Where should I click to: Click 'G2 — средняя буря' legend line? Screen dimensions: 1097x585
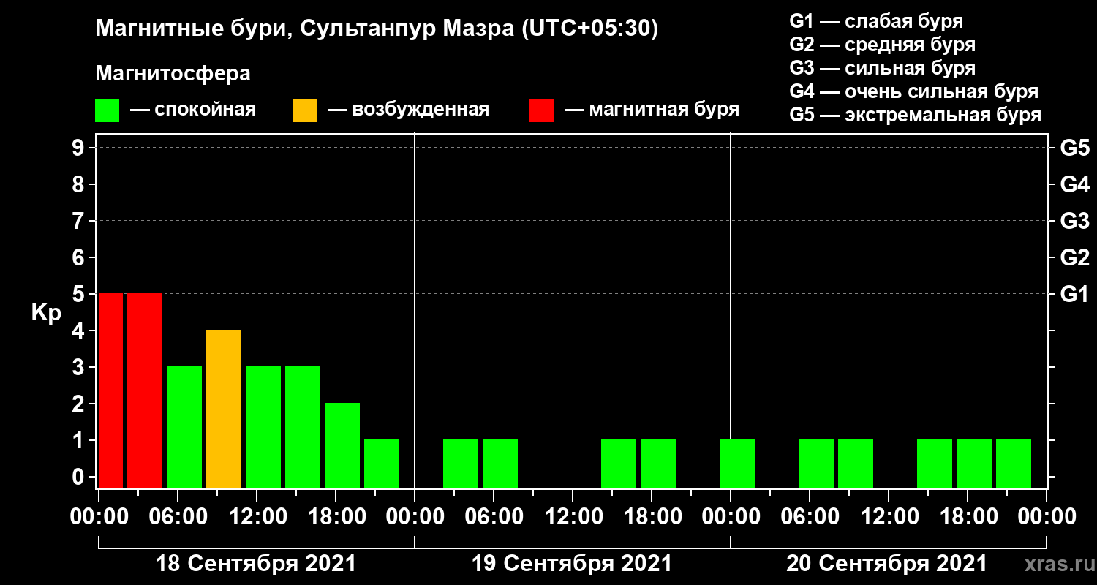(882, 45)
